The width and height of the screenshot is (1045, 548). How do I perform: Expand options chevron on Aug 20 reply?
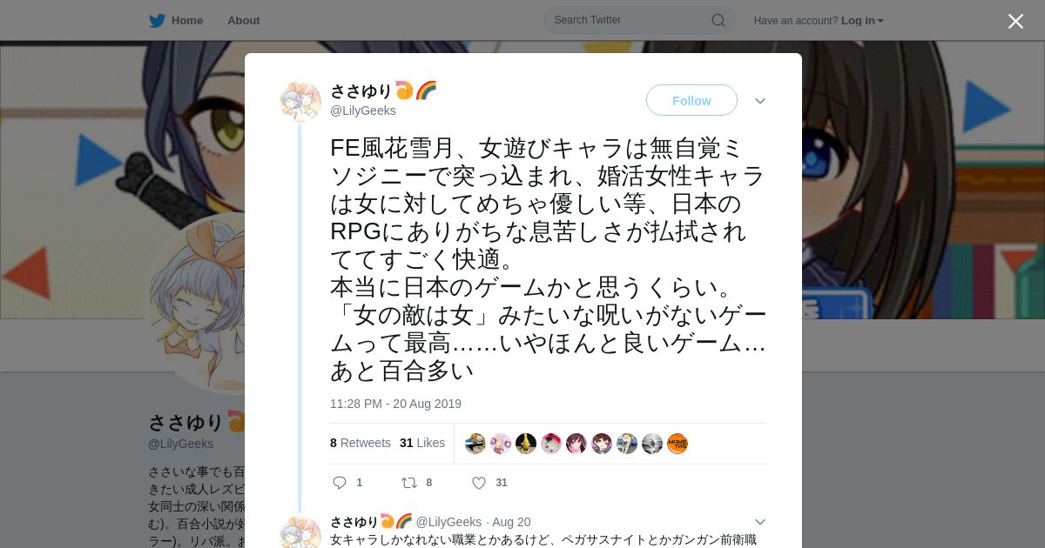(760, 522)
